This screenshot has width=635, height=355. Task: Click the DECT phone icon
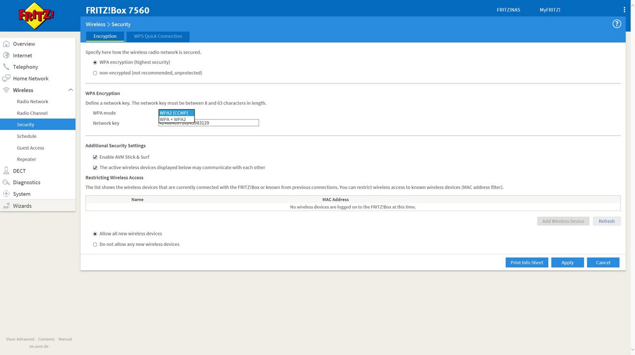6,171
